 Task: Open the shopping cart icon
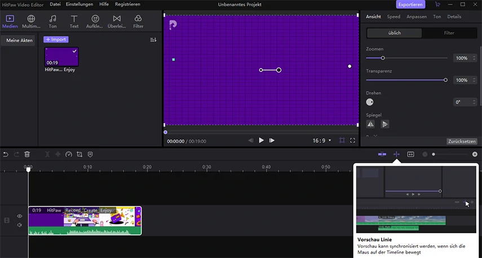(x=437, y=4)
